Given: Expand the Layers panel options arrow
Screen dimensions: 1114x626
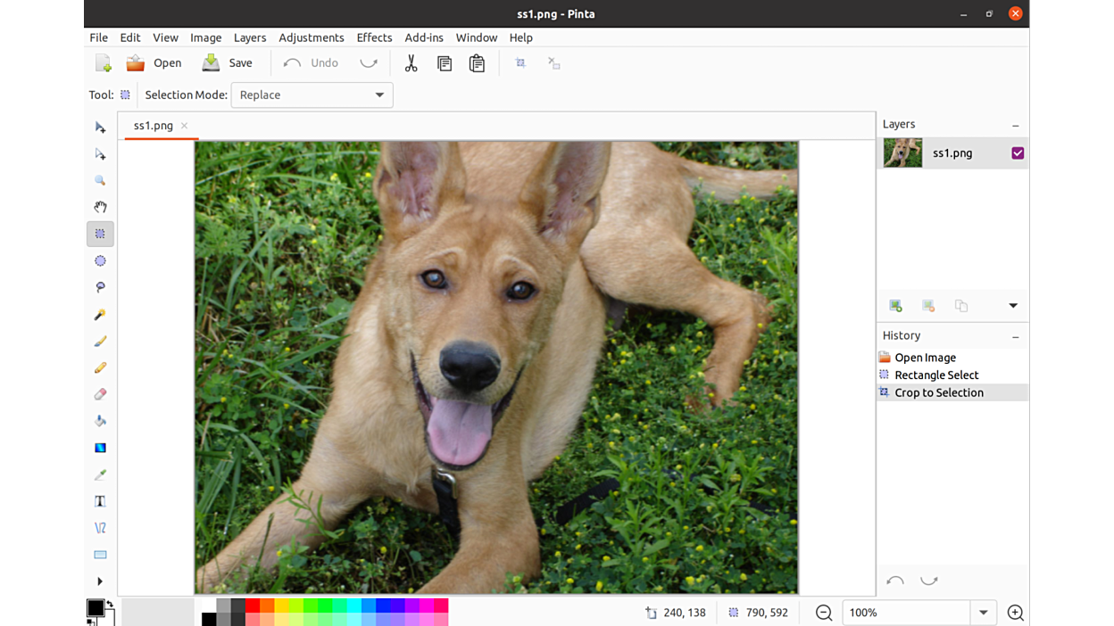Looking at the screenshot, I should (1013, 306).
